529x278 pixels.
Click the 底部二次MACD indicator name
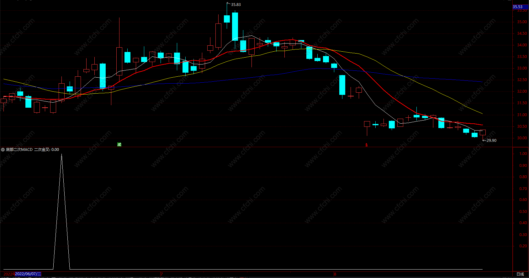point(19,150)
